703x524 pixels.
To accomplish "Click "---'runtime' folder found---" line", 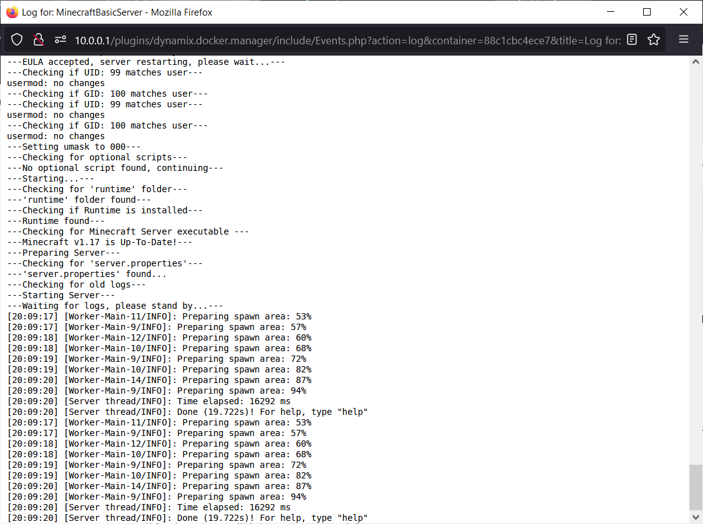I will [x=79, y=200].
